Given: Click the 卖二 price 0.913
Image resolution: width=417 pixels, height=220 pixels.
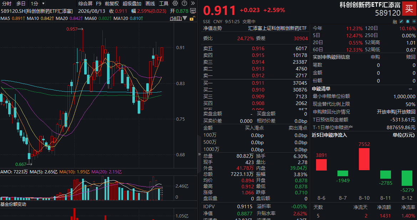Looking at the screenshot, I should pyautogui.click(x=258, y=69).
